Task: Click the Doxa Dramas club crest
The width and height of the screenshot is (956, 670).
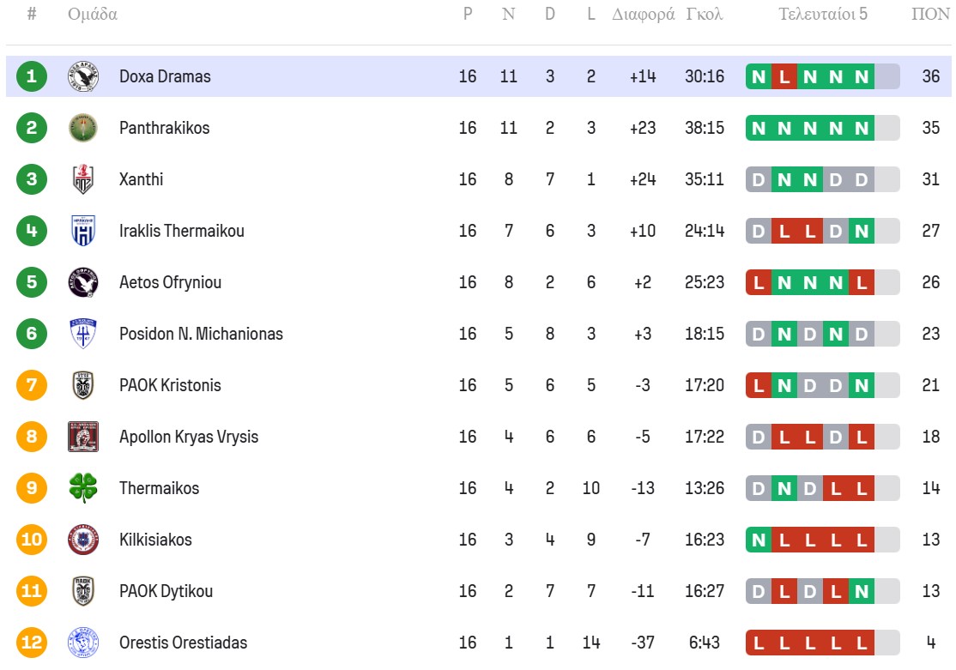Action: coord(83,76)
